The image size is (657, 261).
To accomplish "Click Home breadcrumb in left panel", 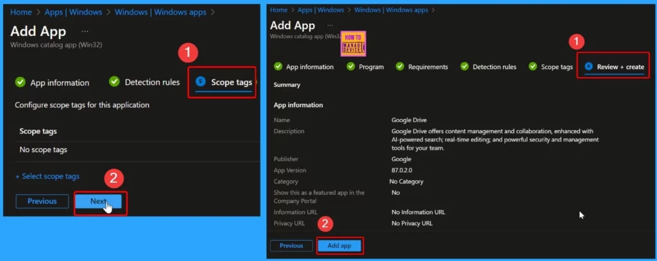I will [21, 12].
